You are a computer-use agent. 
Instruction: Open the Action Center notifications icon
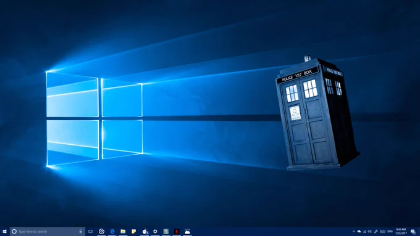coord(413,232)
